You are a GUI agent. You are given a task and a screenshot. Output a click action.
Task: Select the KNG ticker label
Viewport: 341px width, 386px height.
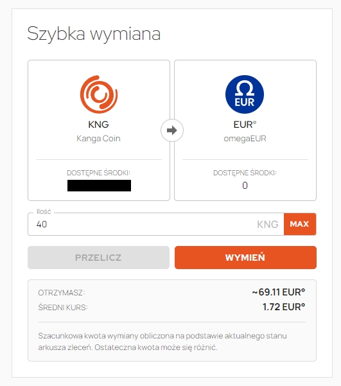pos(98,125)
